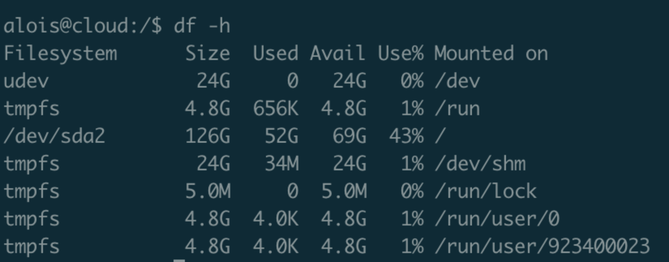The image size is (669, 262).
Task: Click the Use% column header
Action: click(401, 54)
